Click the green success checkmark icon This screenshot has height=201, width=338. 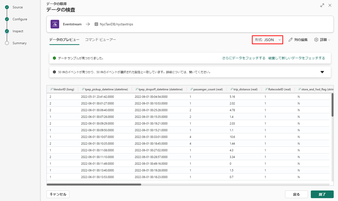coord(54,58)
